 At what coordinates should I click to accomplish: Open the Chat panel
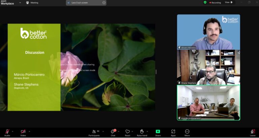(x=113, y=133)
